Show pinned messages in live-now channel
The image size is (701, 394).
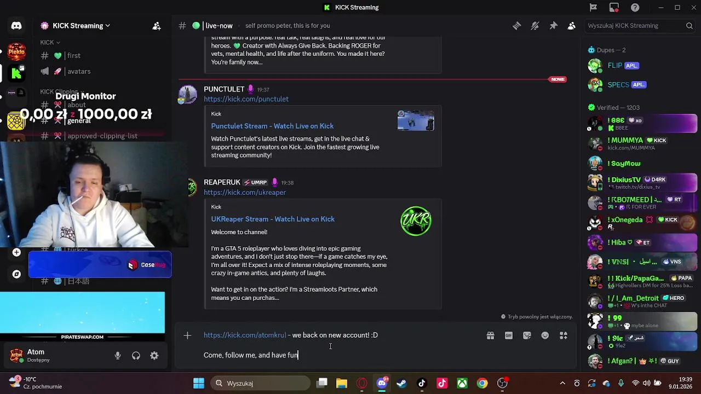pos(553,26)
